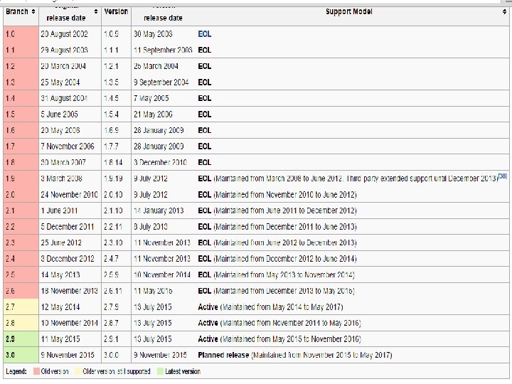Viewport: 512px width, 384px height.
Task: Select branch 1.8 cell
Action: (21, 162)
